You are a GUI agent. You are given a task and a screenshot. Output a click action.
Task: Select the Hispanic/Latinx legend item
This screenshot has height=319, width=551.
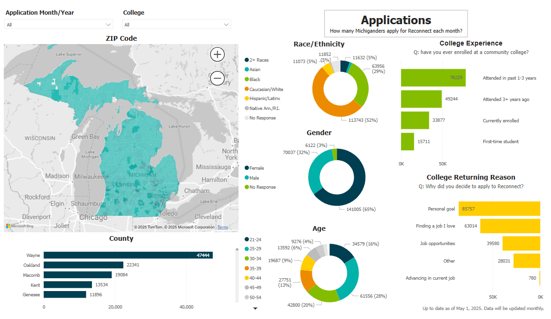(263, 99)
